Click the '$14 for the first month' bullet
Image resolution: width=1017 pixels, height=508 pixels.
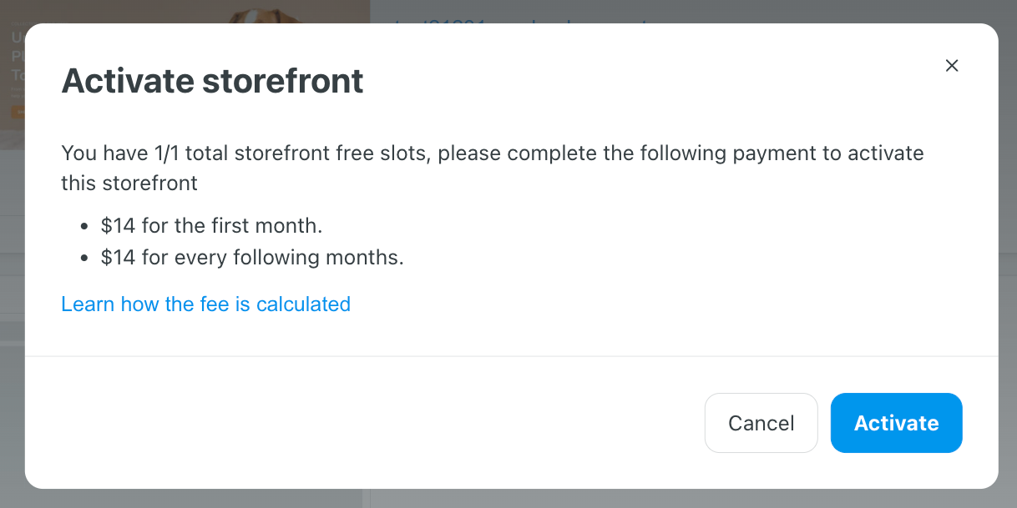[x=211, y=225]
